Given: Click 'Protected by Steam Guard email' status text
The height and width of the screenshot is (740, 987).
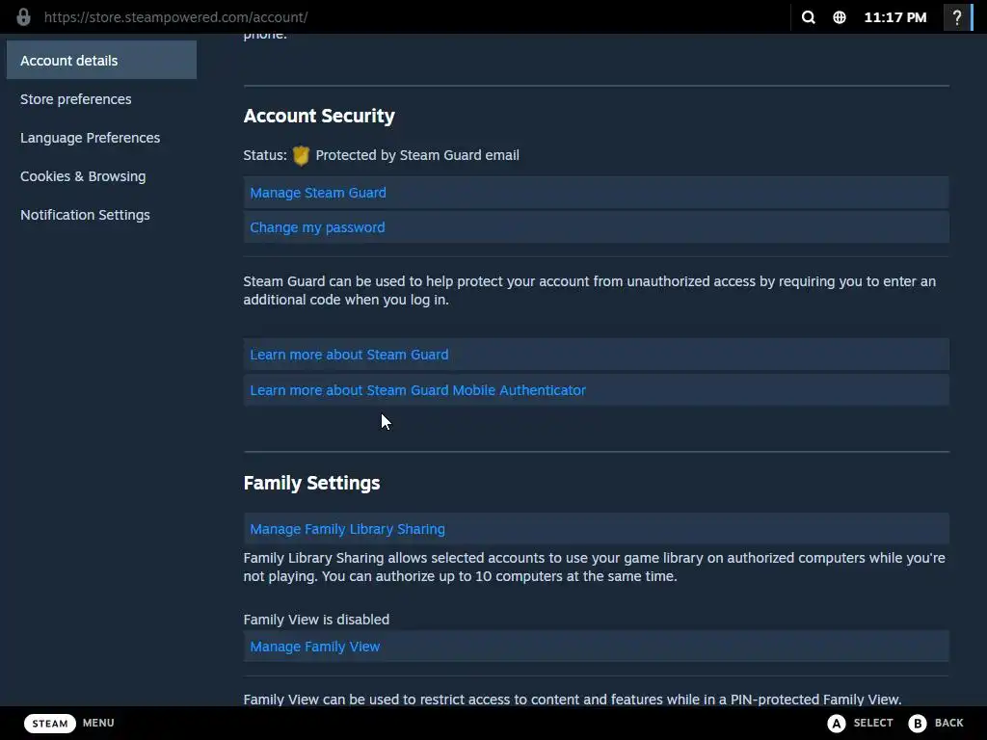Looking at the screenshot, I should point(417,155).
